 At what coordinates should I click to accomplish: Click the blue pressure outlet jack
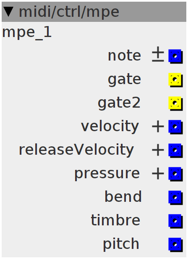(175, 174)
